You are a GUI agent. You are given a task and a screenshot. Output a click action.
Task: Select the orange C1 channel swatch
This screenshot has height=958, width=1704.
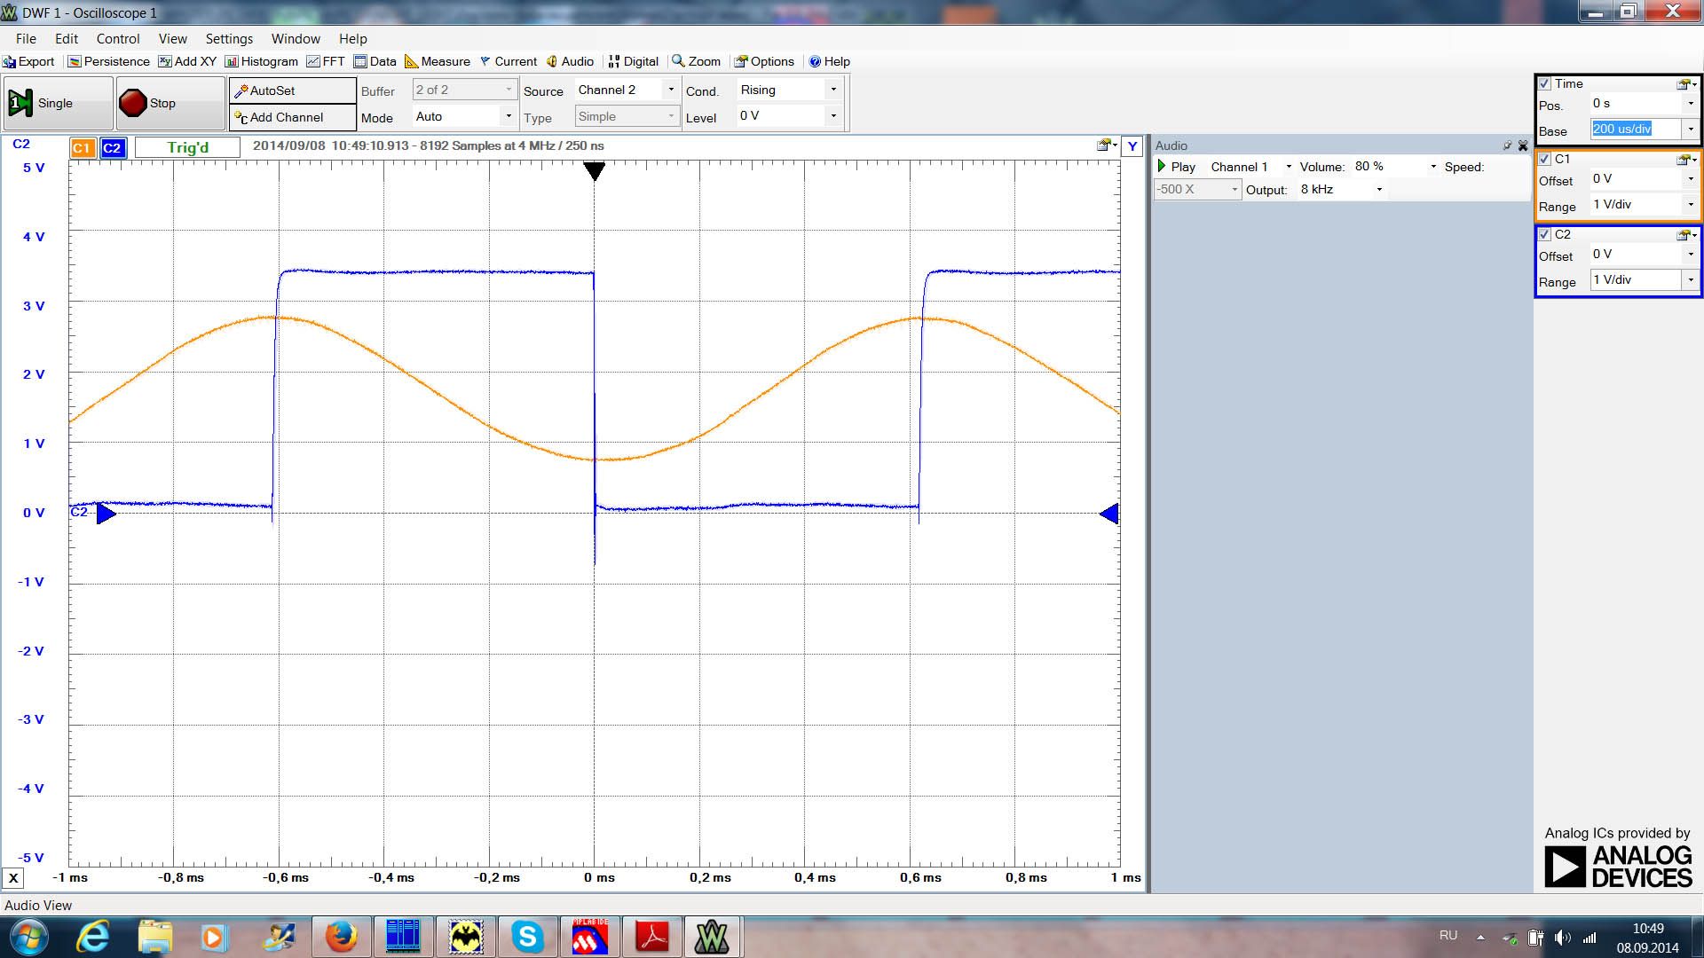tap(82, 148)
